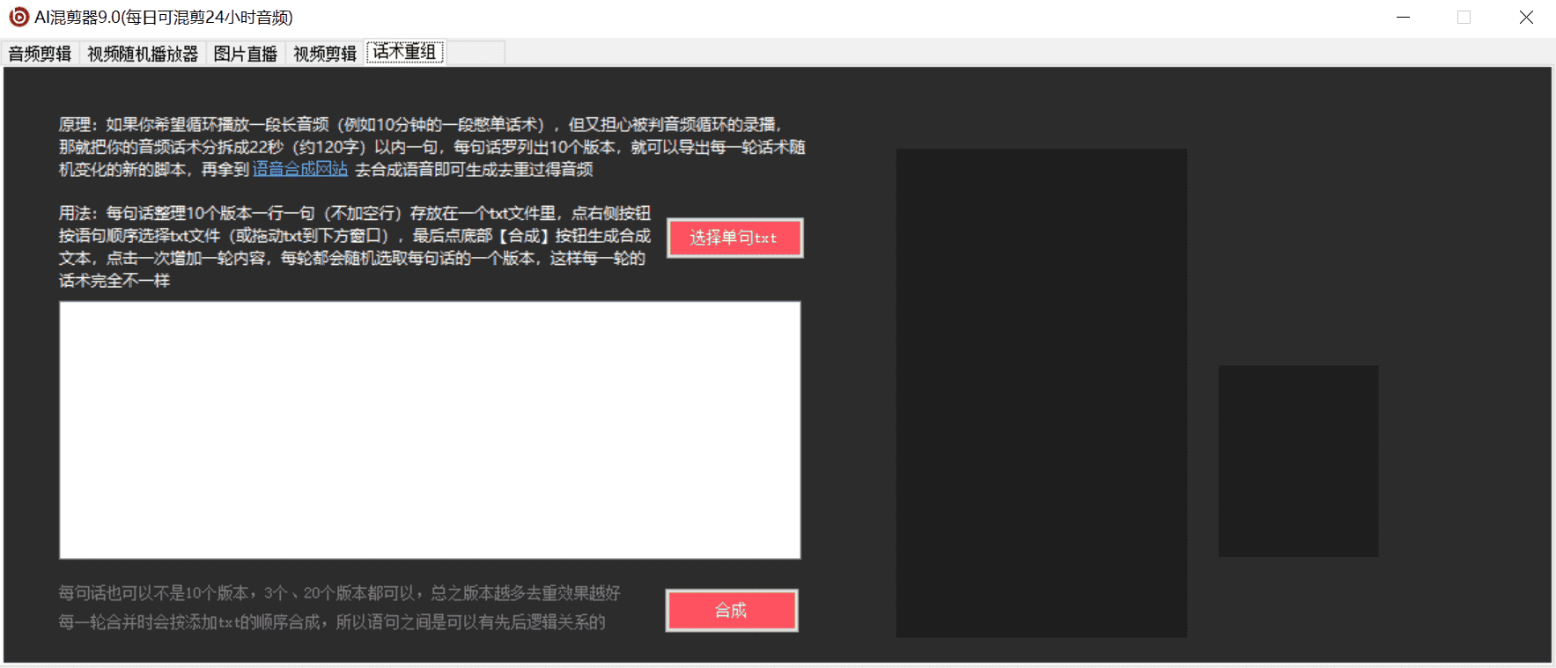
Task: Open the 语音合成网站 link
Action: (x=300, y=169)
